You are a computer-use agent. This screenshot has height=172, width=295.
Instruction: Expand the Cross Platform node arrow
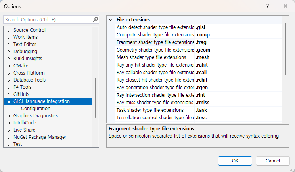click(x=9, y=73)
